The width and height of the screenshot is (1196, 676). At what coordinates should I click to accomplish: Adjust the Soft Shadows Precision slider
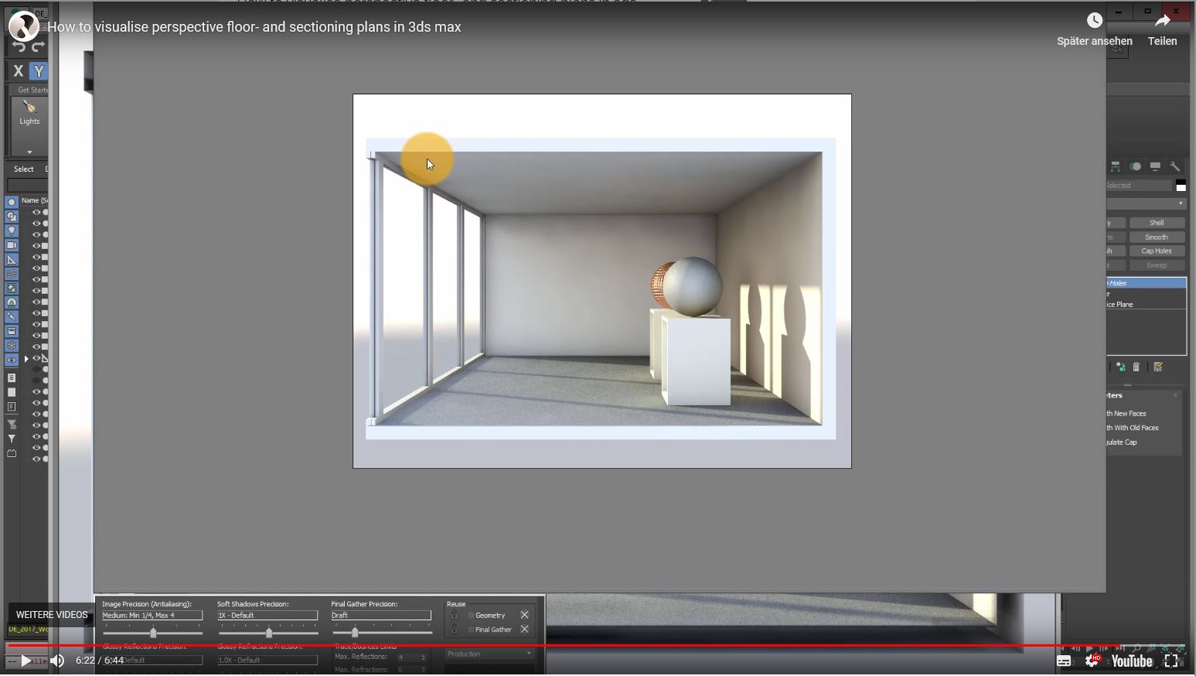(268, 633)
